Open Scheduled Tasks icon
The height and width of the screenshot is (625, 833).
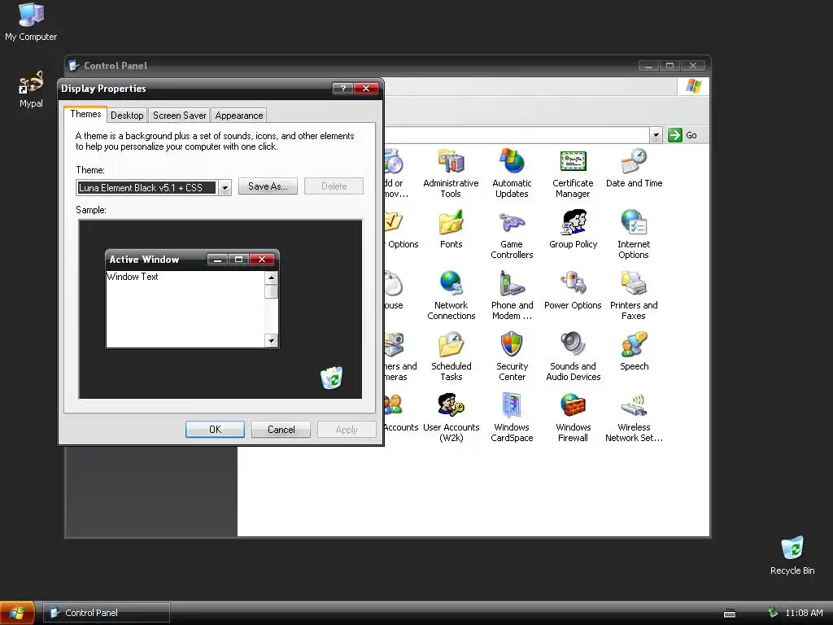(451, 356)
